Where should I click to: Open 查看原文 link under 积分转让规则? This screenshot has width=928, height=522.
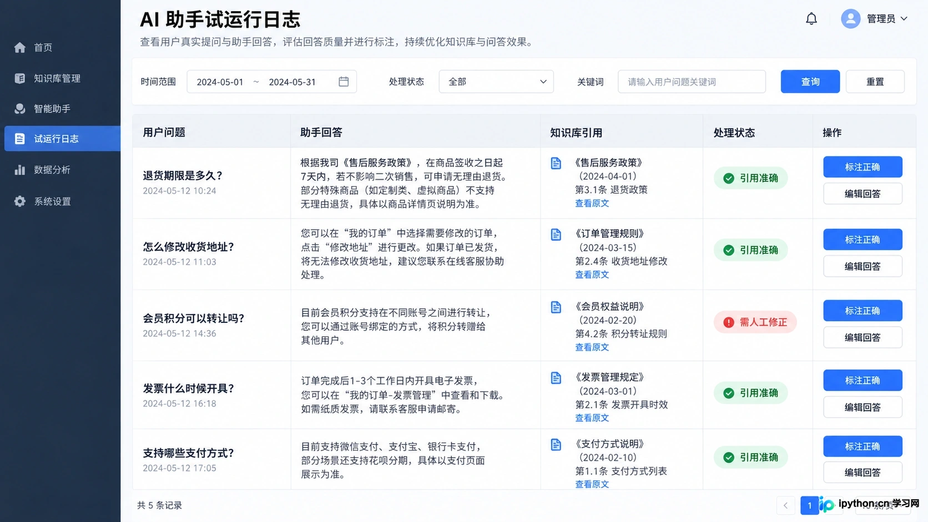(x=592, y=347)
